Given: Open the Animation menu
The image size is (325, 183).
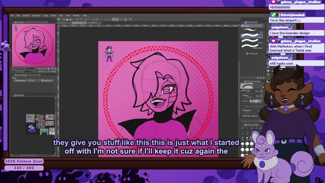Looking at the screenshot, I should click(36, 16).
